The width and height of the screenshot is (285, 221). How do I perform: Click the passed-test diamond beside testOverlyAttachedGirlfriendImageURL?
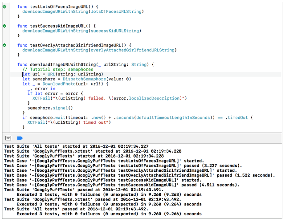(4, 45)
